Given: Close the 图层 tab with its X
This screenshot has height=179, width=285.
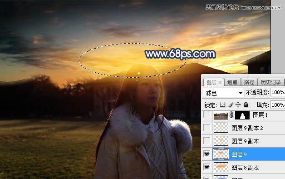Looking at the screenshot, I should pyautogui.click(x=220, y=83).
